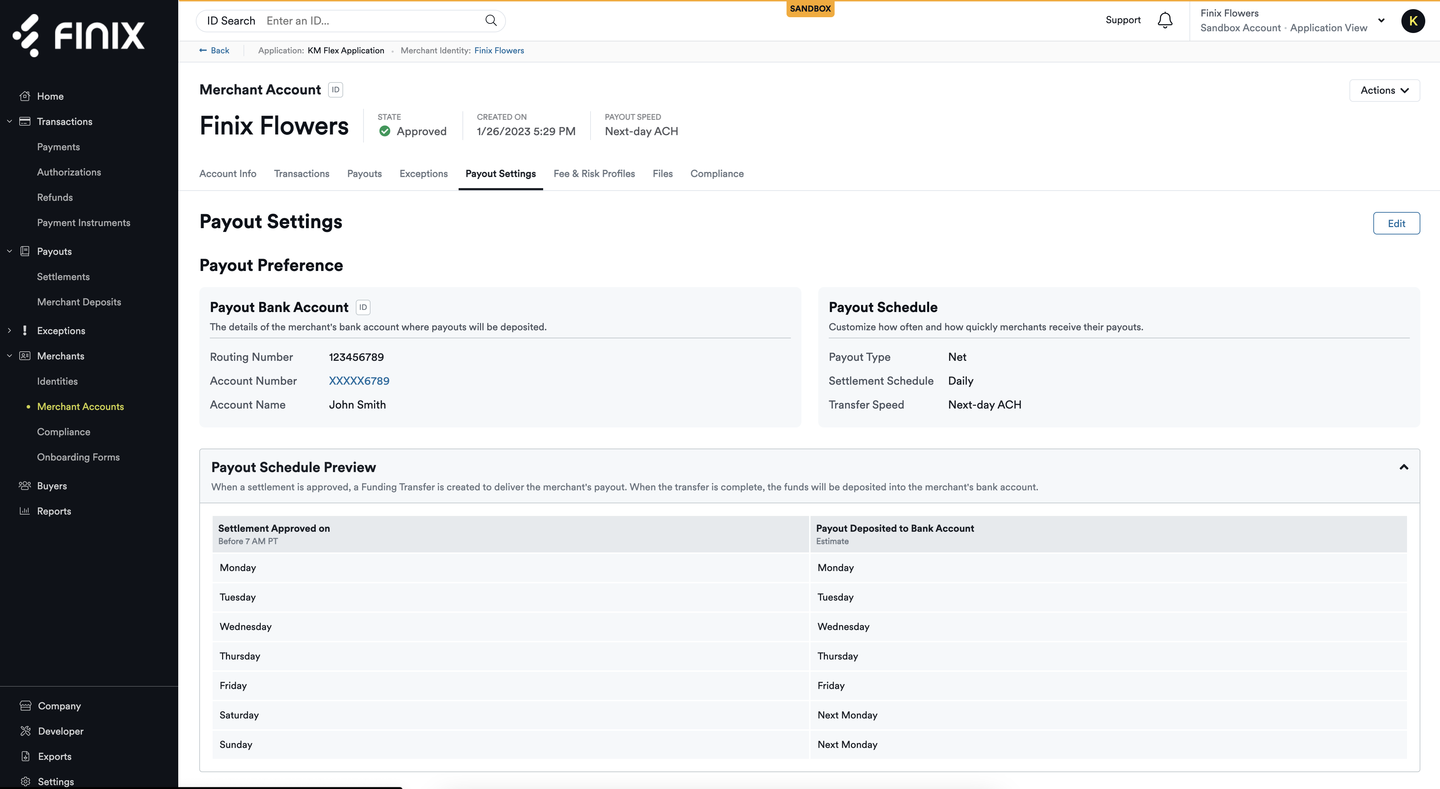Open notifications bell icon
The image size is (1440, 789).
click(1165, 20)
